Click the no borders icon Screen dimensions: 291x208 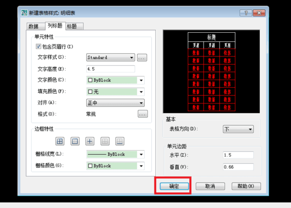tap(105, 142)
